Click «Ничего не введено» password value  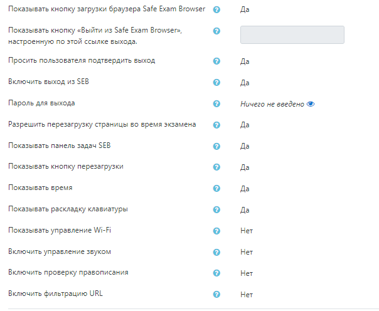[272, 104]
